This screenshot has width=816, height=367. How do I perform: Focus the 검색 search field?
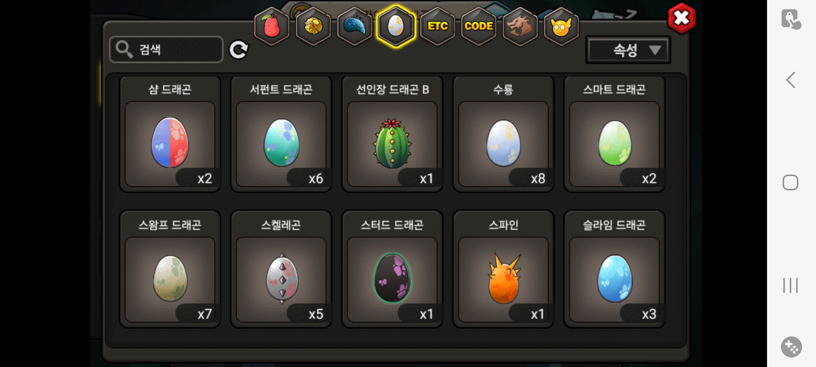[166, 50]
